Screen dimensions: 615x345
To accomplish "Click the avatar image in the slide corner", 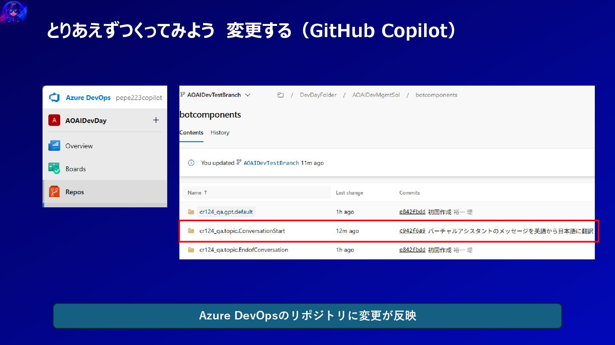I will tap(13, 12).
